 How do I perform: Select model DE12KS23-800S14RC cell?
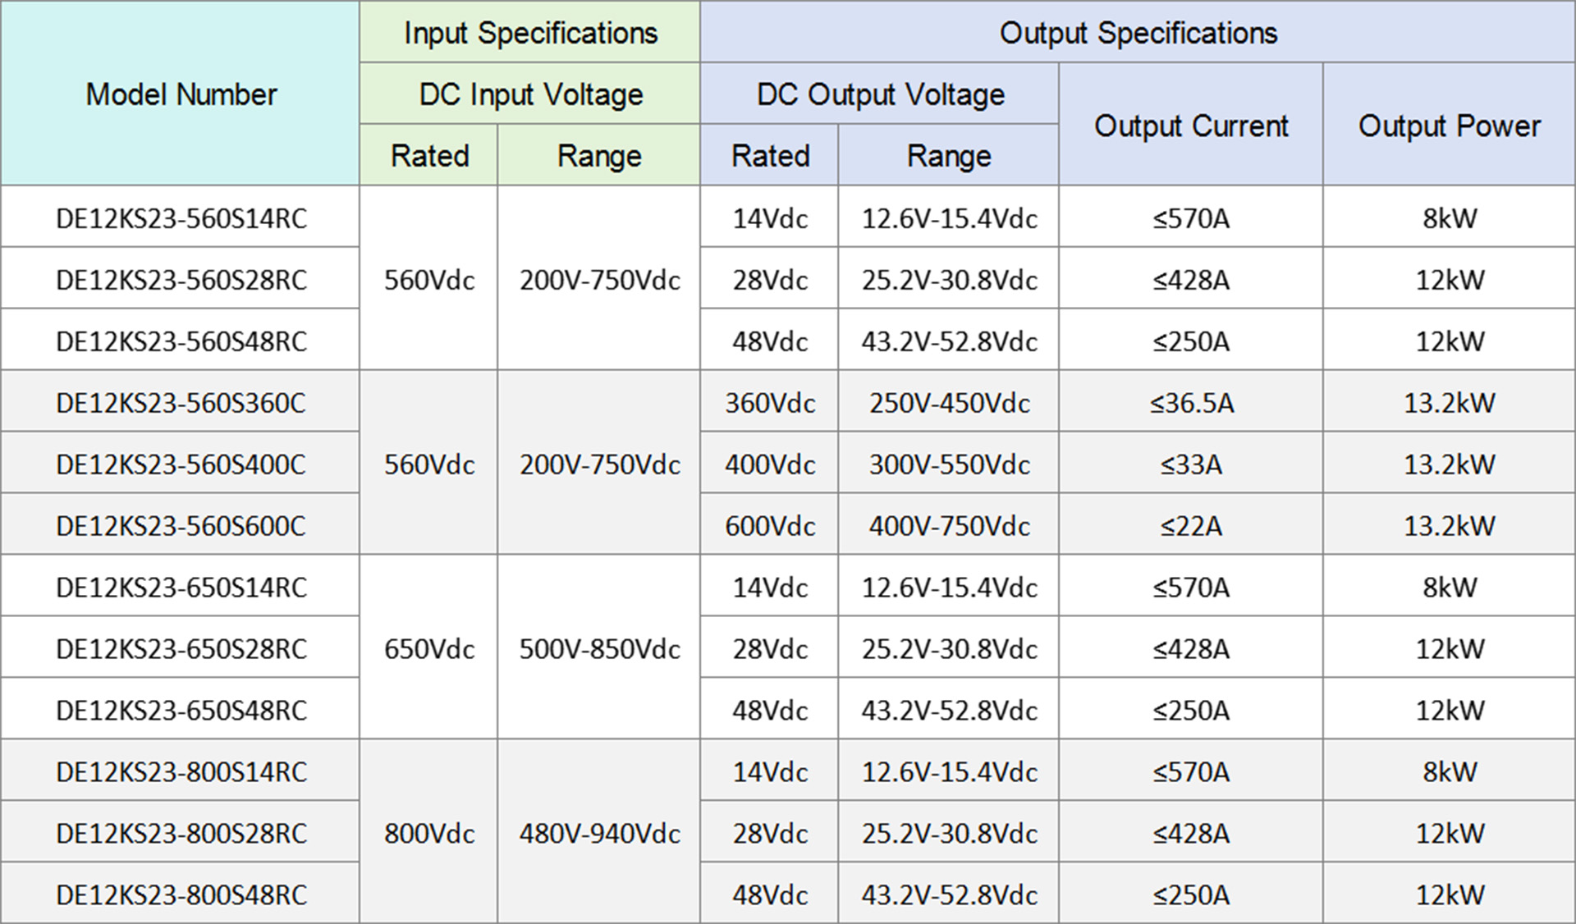181,771
